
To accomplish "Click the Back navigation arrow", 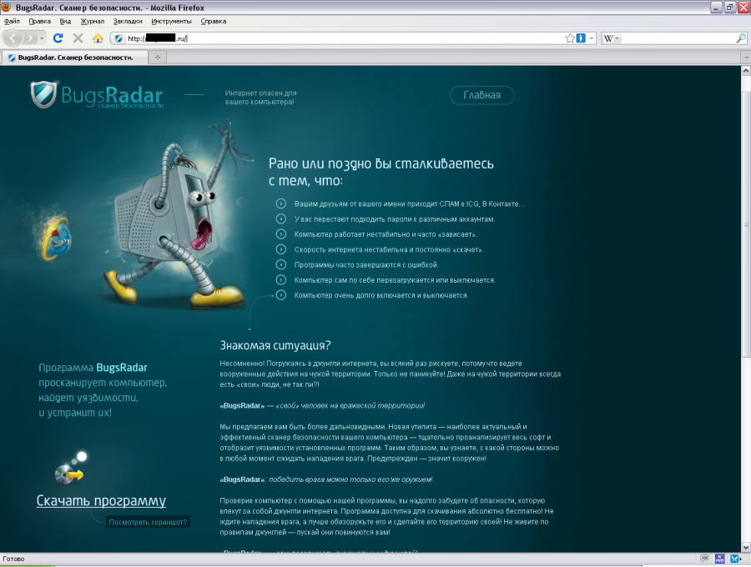I will point(14,38).
